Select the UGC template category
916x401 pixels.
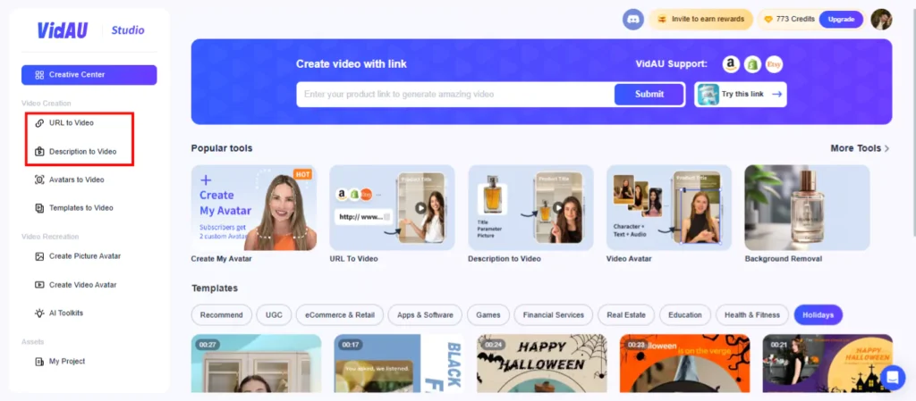274,314
